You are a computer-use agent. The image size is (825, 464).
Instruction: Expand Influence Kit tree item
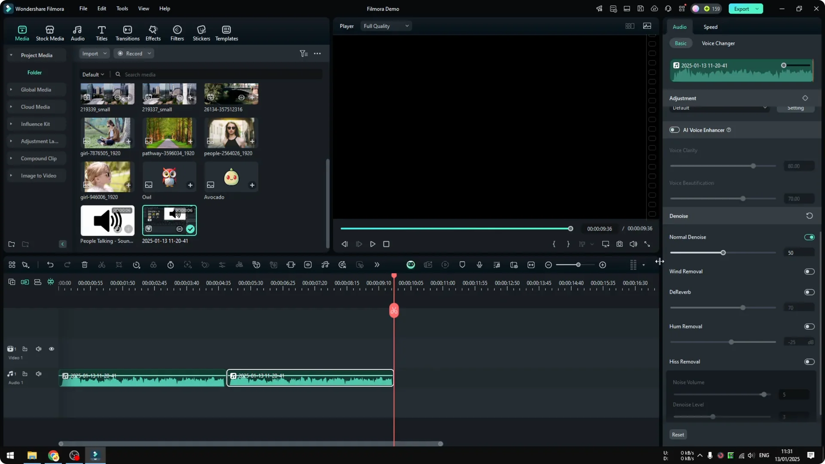11,124
